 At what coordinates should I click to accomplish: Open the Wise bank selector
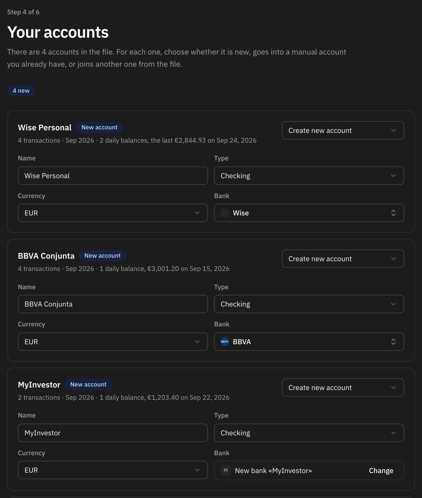tap(309, 213)
